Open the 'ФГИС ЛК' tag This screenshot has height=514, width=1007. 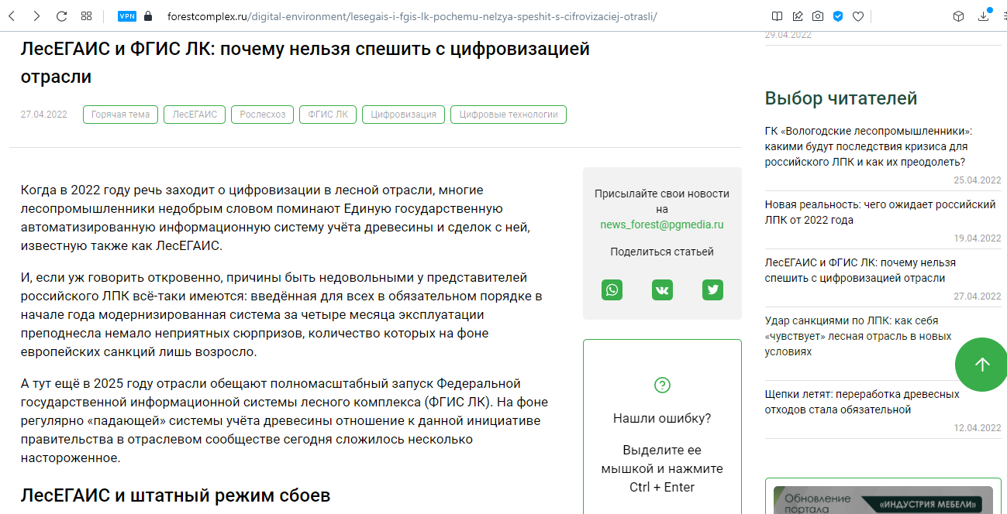328,115
